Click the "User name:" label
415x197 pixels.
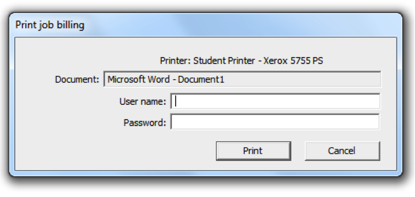pyautogui.click(x=143, y=102)
